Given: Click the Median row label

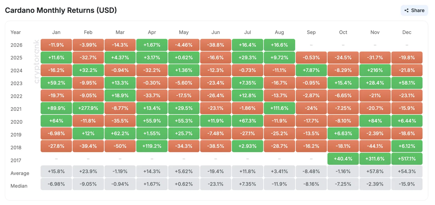Looking at the screenshot, I should click(x=19, y=186).
